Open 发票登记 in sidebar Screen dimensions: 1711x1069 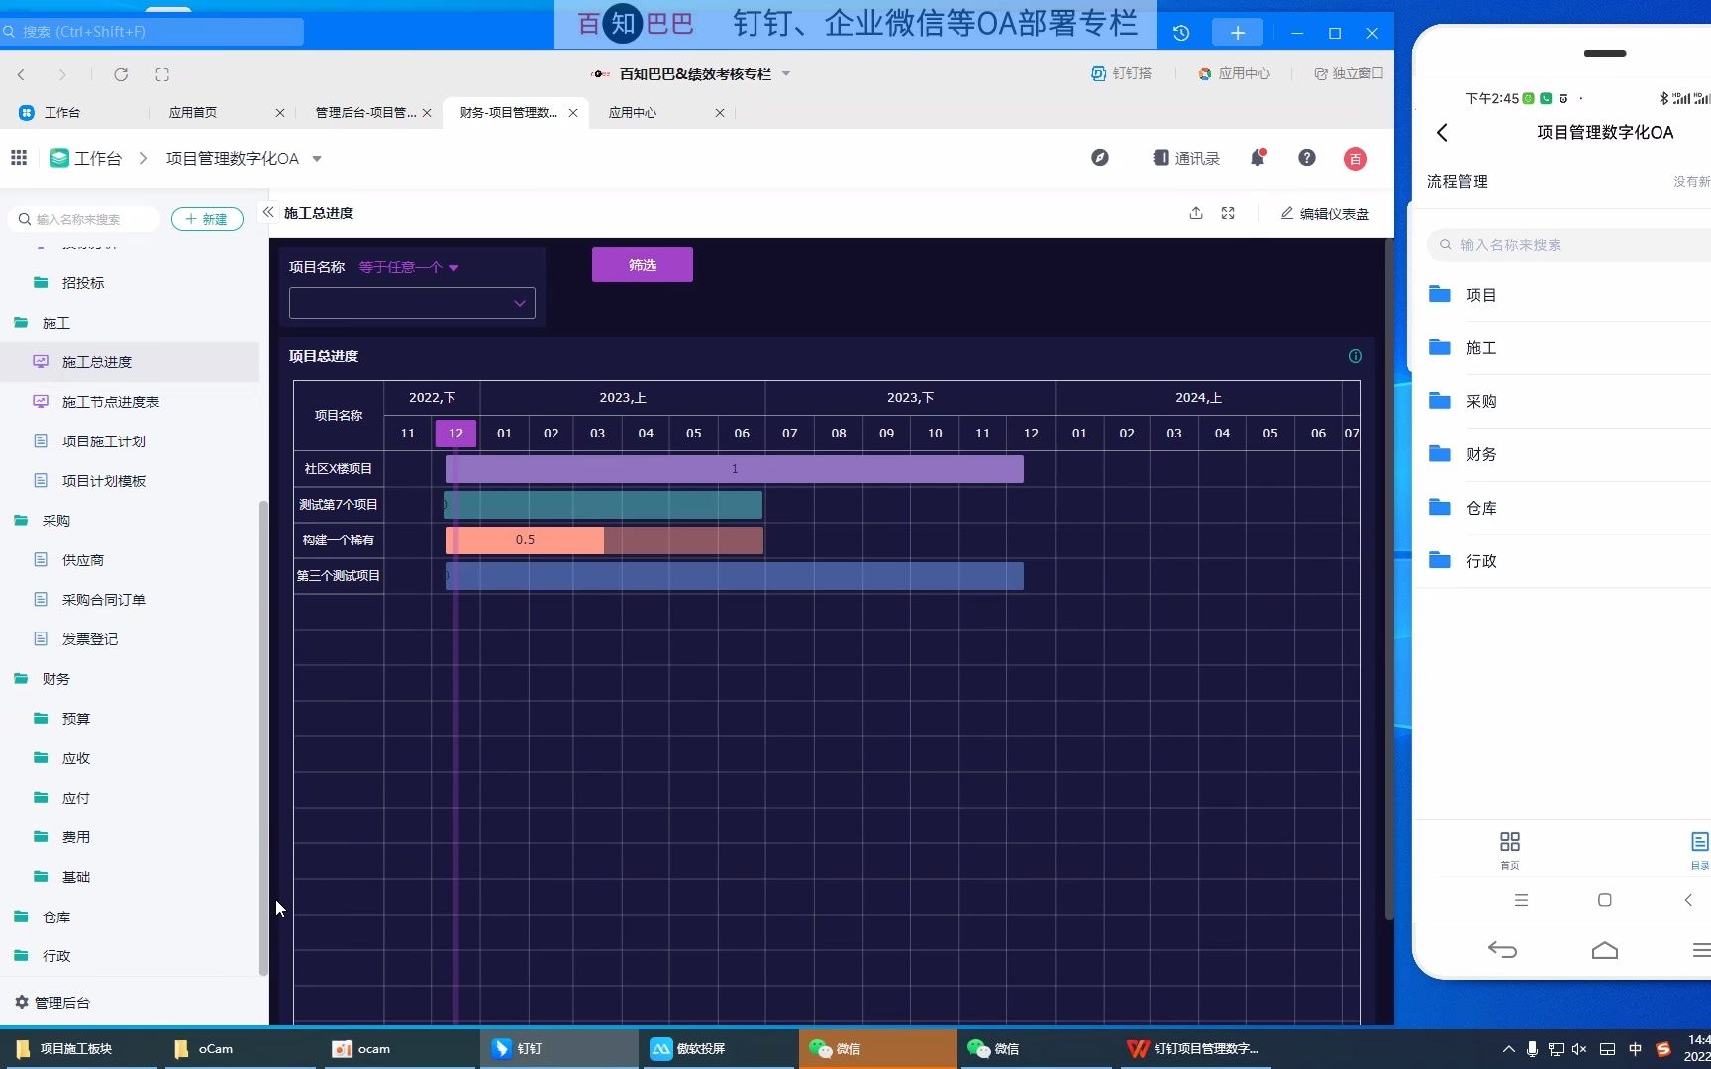coord(90,639)
